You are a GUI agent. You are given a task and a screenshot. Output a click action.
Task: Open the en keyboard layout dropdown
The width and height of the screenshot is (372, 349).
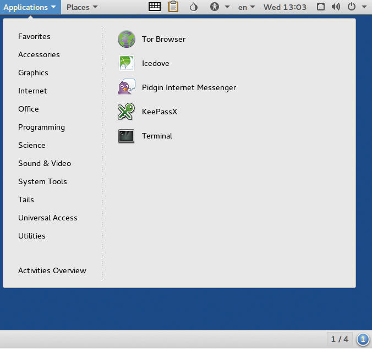[x=247, y=7]
